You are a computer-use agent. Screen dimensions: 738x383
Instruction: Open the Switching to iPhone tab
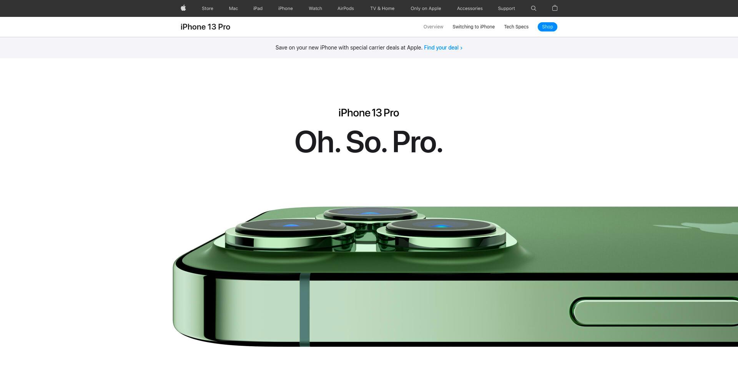(474, 27)
